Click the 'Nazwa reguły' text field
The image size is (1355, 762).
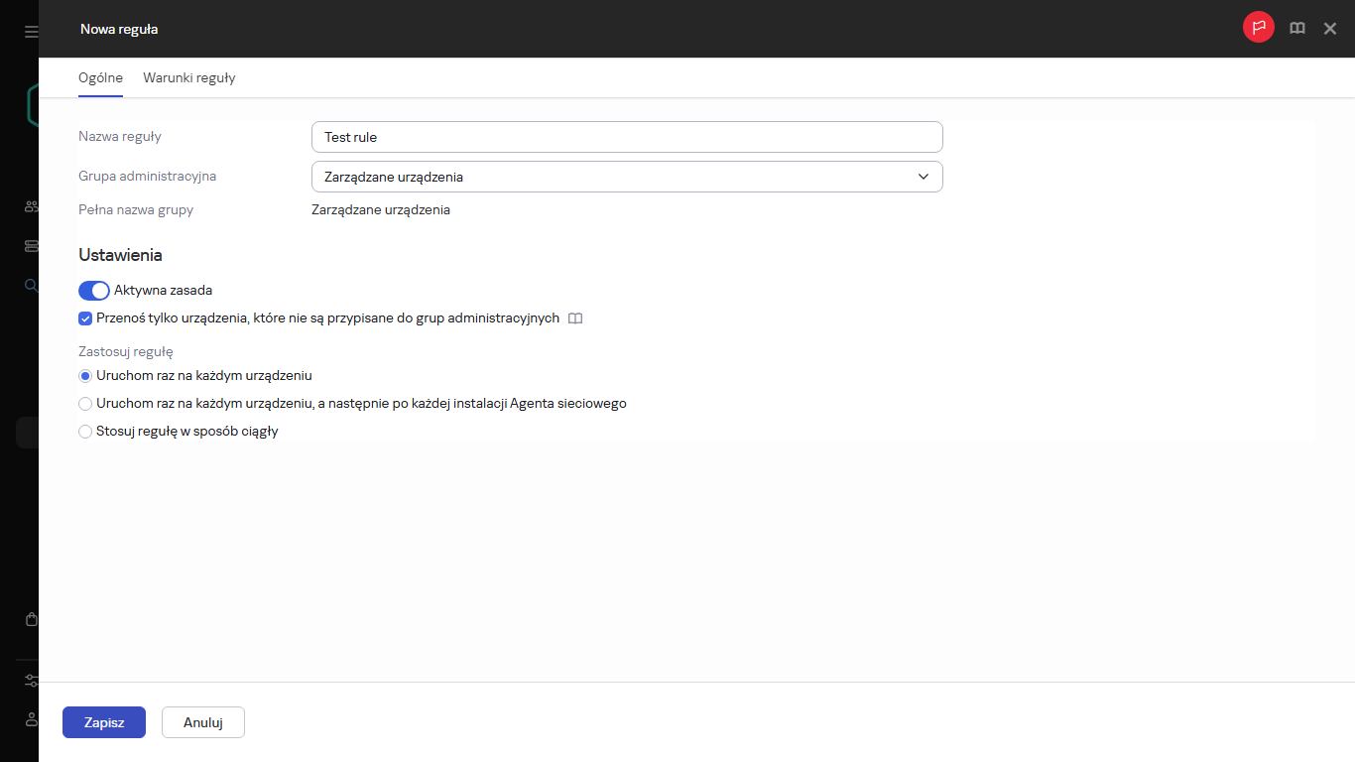626,137
